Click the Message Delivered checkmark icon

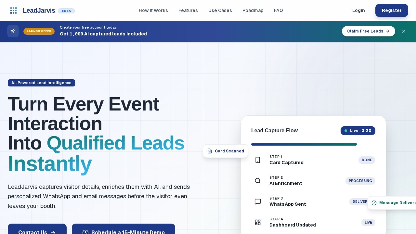(x=374, y=203)
